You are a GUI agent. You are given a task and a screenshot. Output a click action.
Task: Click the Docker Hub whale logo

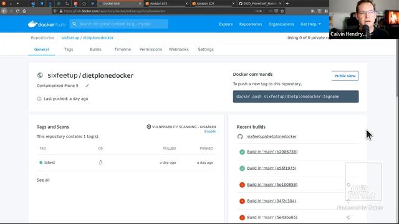point(32,24)
